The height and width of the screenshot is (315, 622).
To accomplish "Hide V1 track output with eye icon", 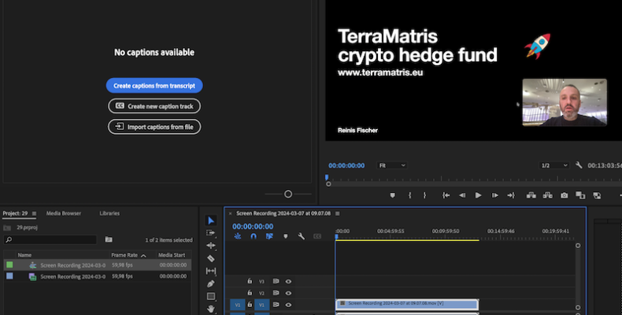I will click(288, 305).
